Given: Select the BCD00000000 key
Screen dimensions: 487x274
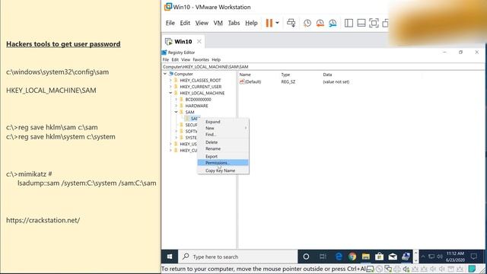Looking at the screenshot, I should (x=198, y=100).
